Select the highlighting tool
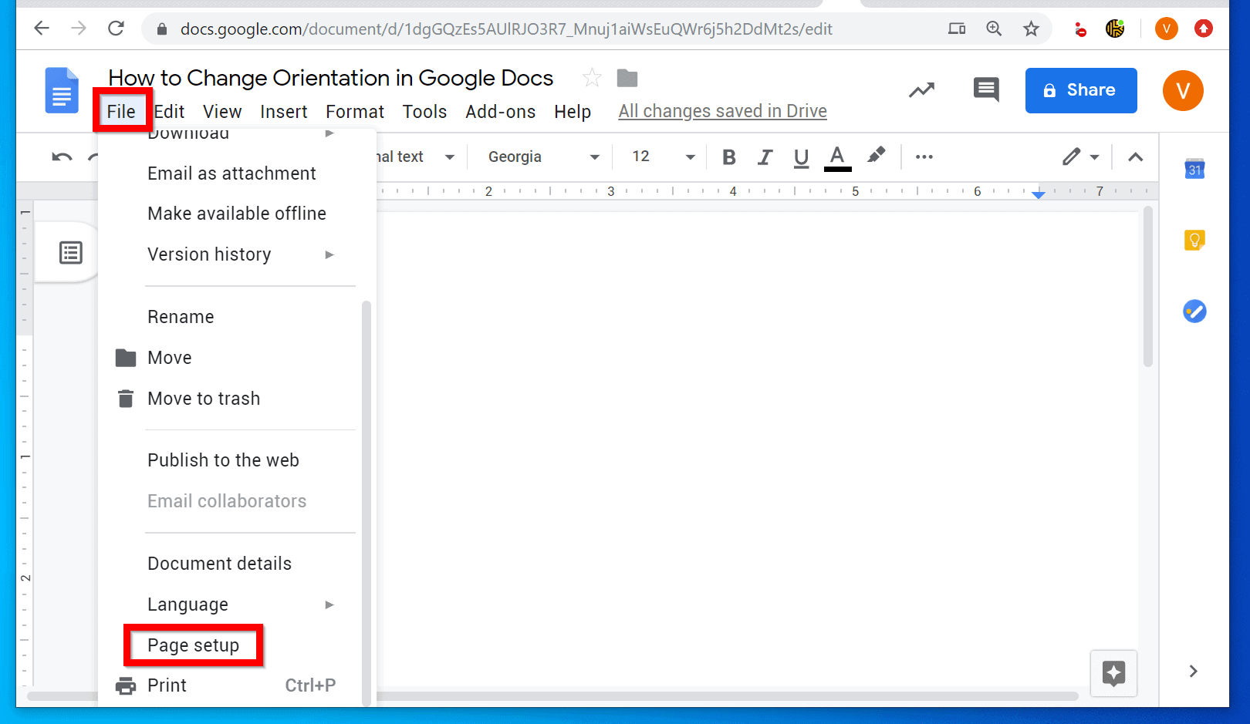 coord(877,157)
